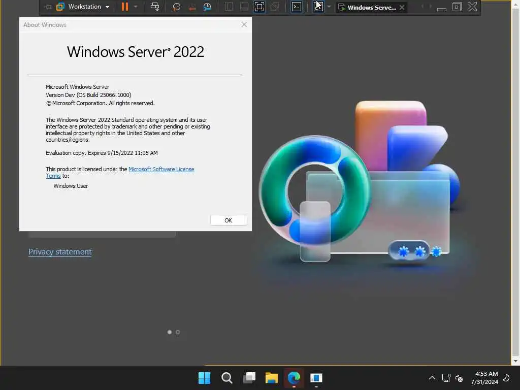Show or hide the library sidebar
Viewport: 520px width, 390px height.
(x=229, y=7)
